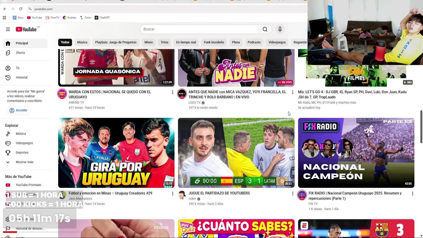
Task: Click the page vertical scrollbar thumb
Action: tap(421, 127)
